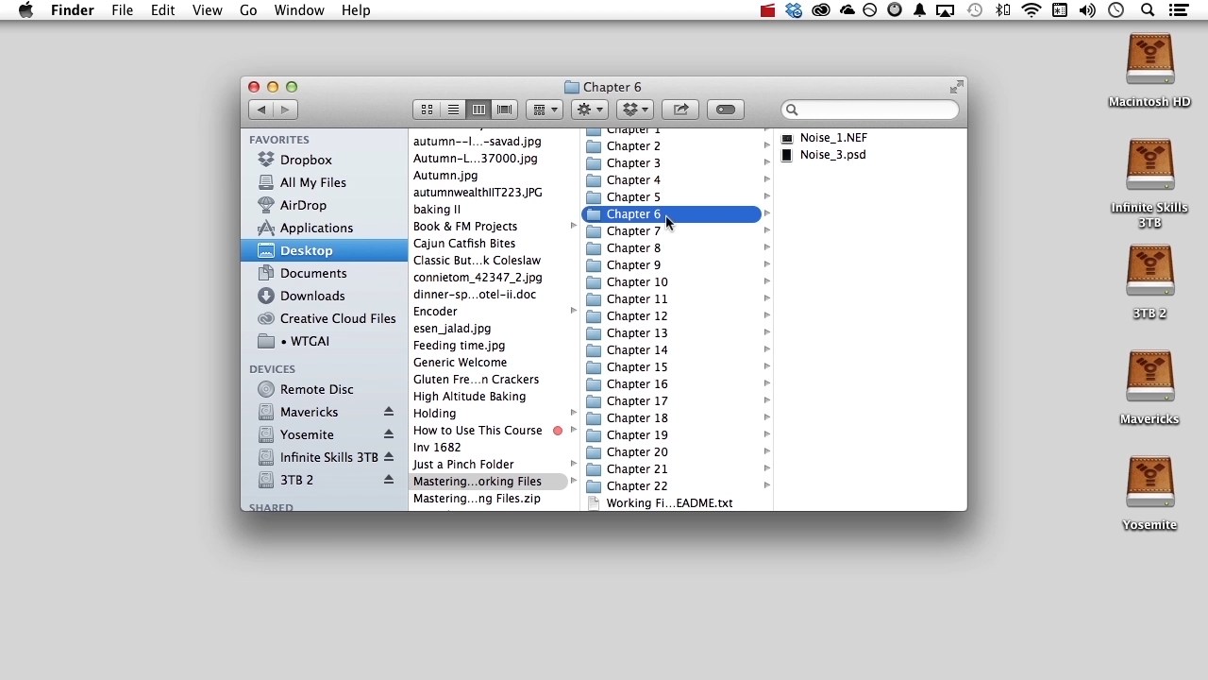Open the item arrangement dropdown
Screen dimensions: 1208x680
(x=545, y=110)
